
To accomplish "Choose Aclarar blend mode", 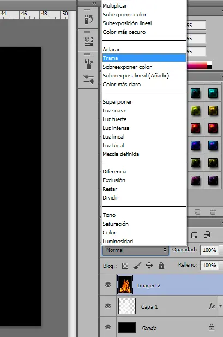I will point(144,50).
